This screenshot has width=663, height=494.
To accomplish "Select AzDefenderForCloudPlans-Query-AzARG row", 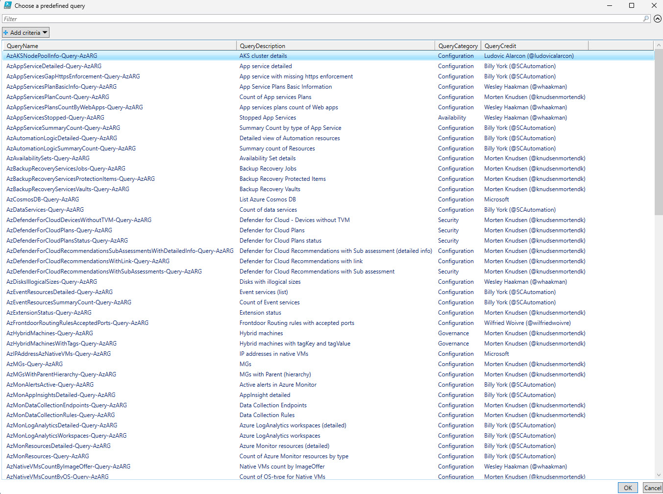I will 328,230.
